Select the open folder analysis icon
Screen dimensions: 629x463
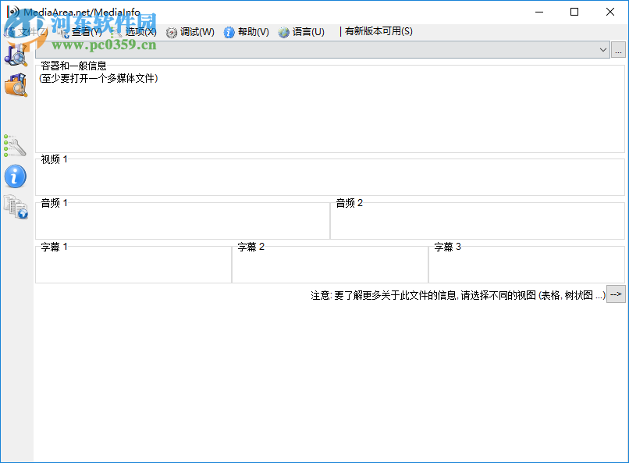point(16,86)
